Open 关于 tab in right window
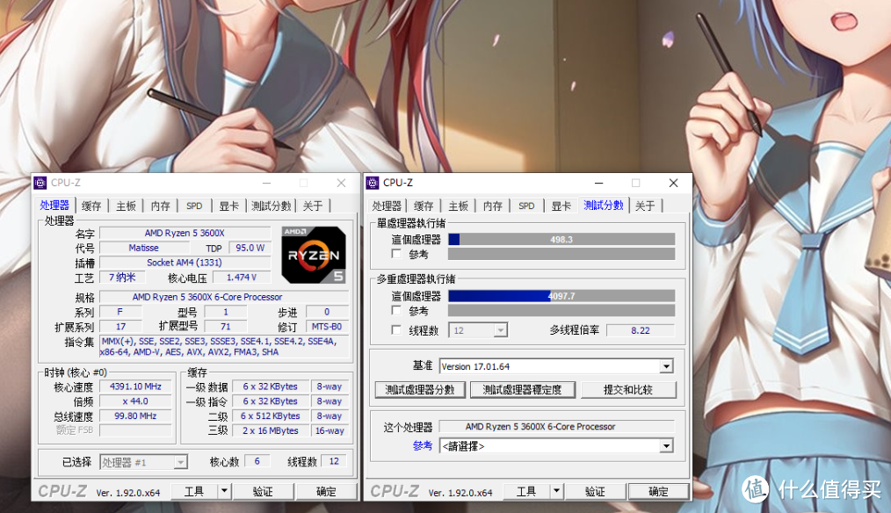891x513 pixels. pos(645,206)
